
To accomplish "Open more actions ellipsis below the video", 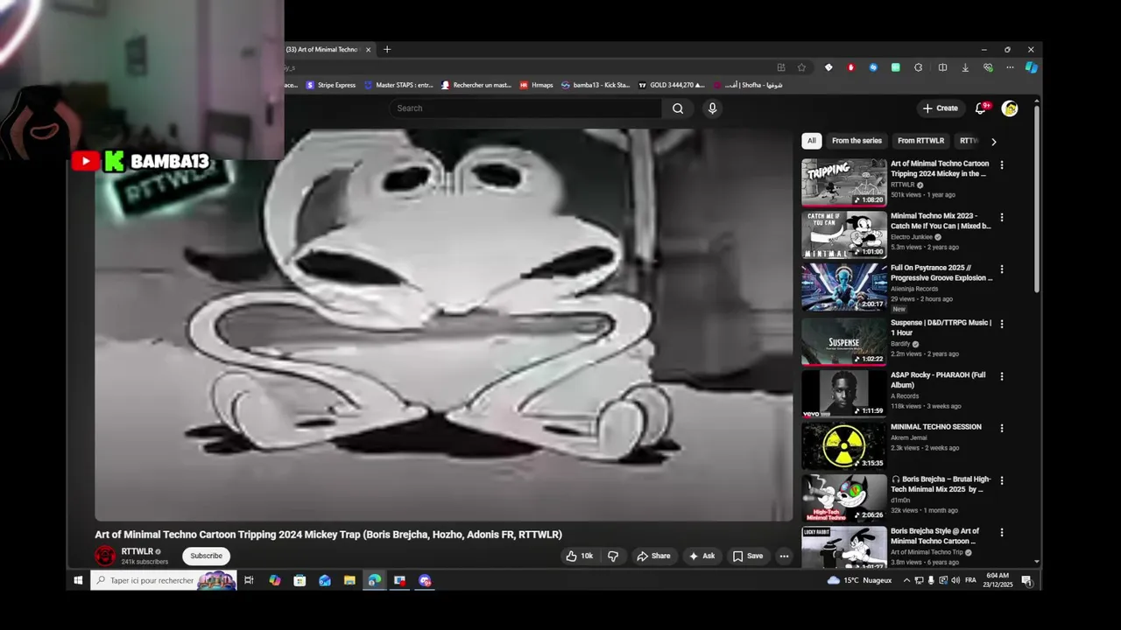I will click(x=784, y=556).
